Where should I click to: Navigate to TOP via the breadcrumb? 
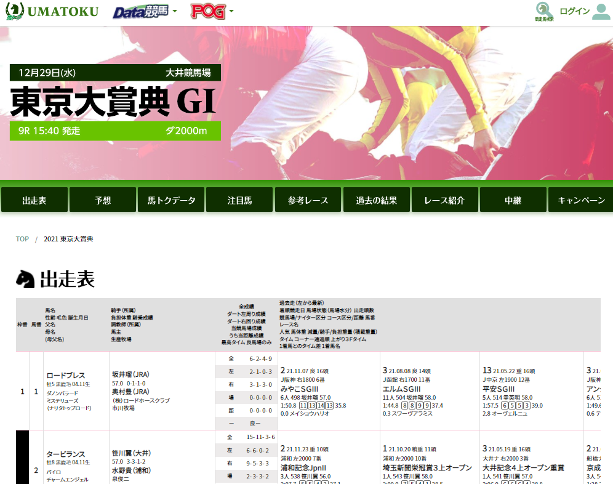point(22,239)
